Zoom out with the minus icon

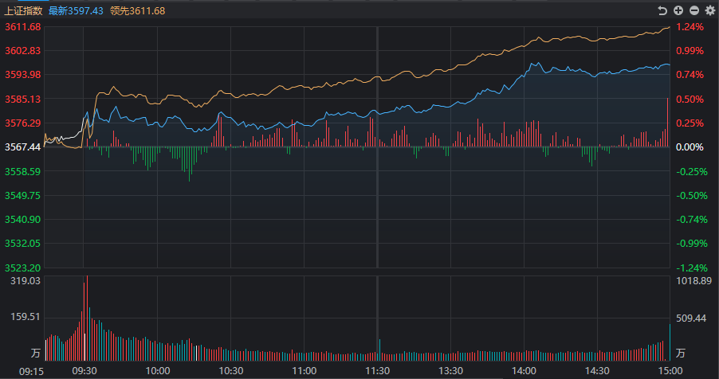tap(694, 10)
